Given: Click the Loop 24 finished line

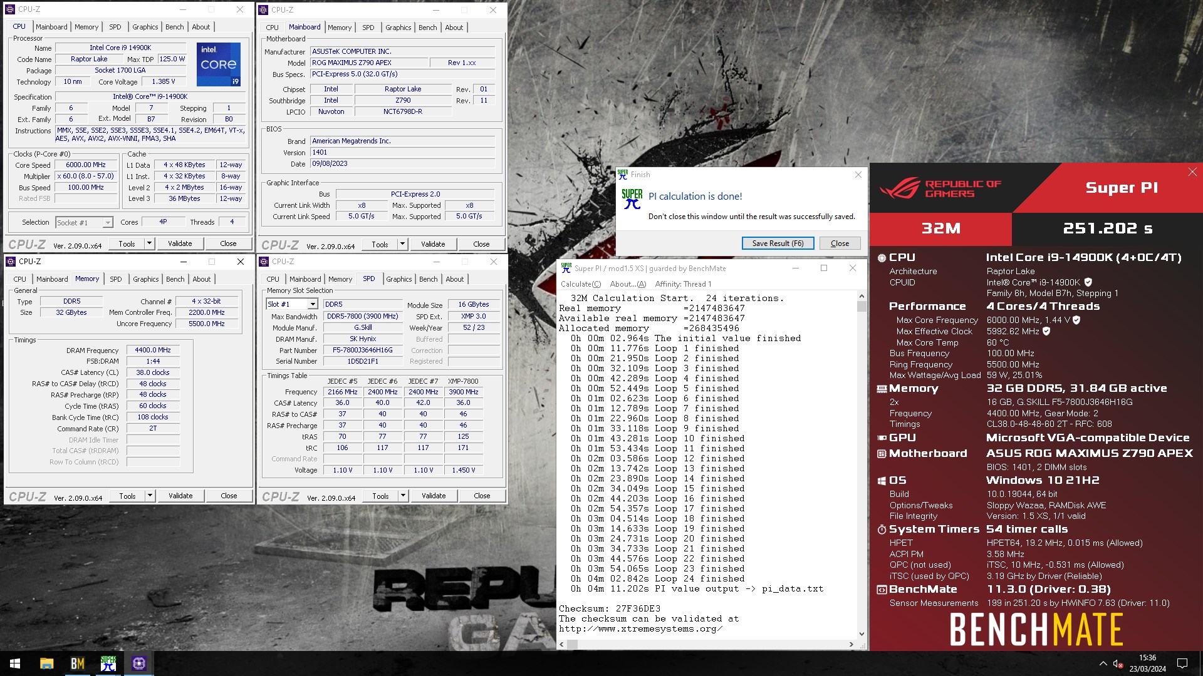Looking at the screenshot, I should (657, 579).
